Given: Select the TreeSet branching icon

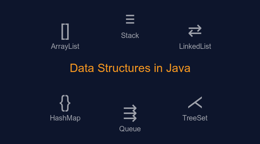Looking at the screenshot, I should click(195, 102).
